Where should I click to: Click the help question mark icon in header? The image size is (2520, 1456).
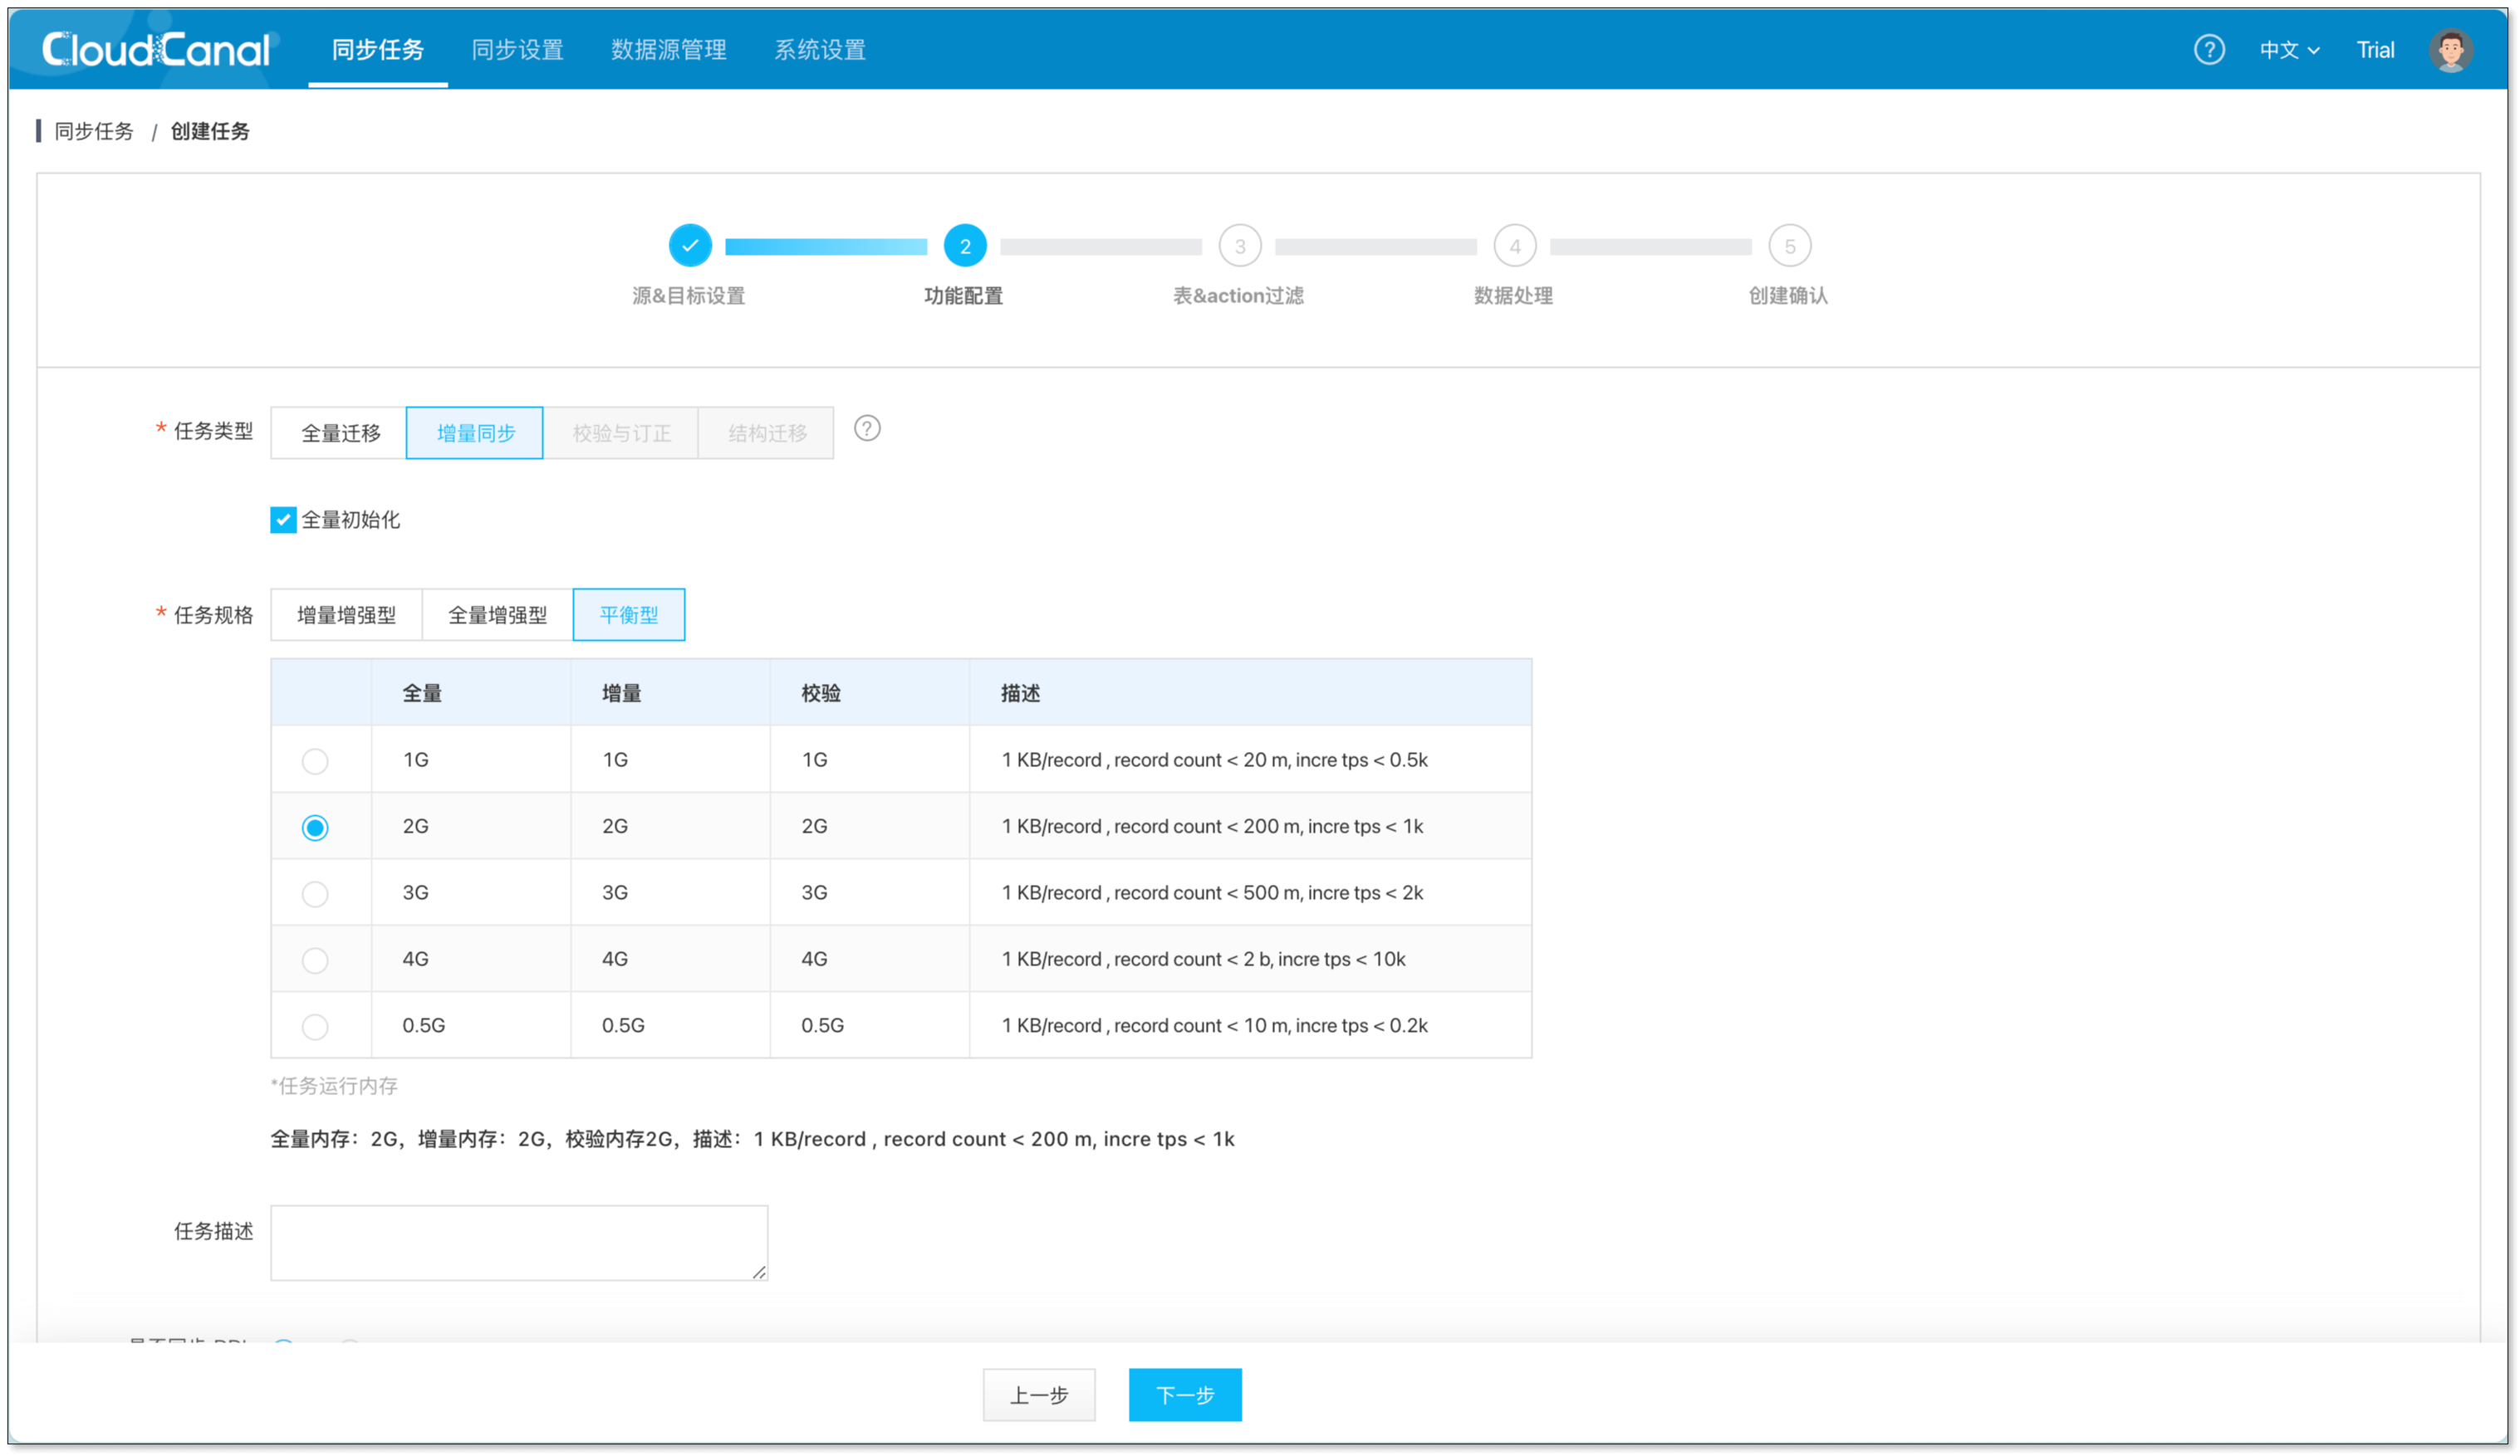coord(2208,49)
